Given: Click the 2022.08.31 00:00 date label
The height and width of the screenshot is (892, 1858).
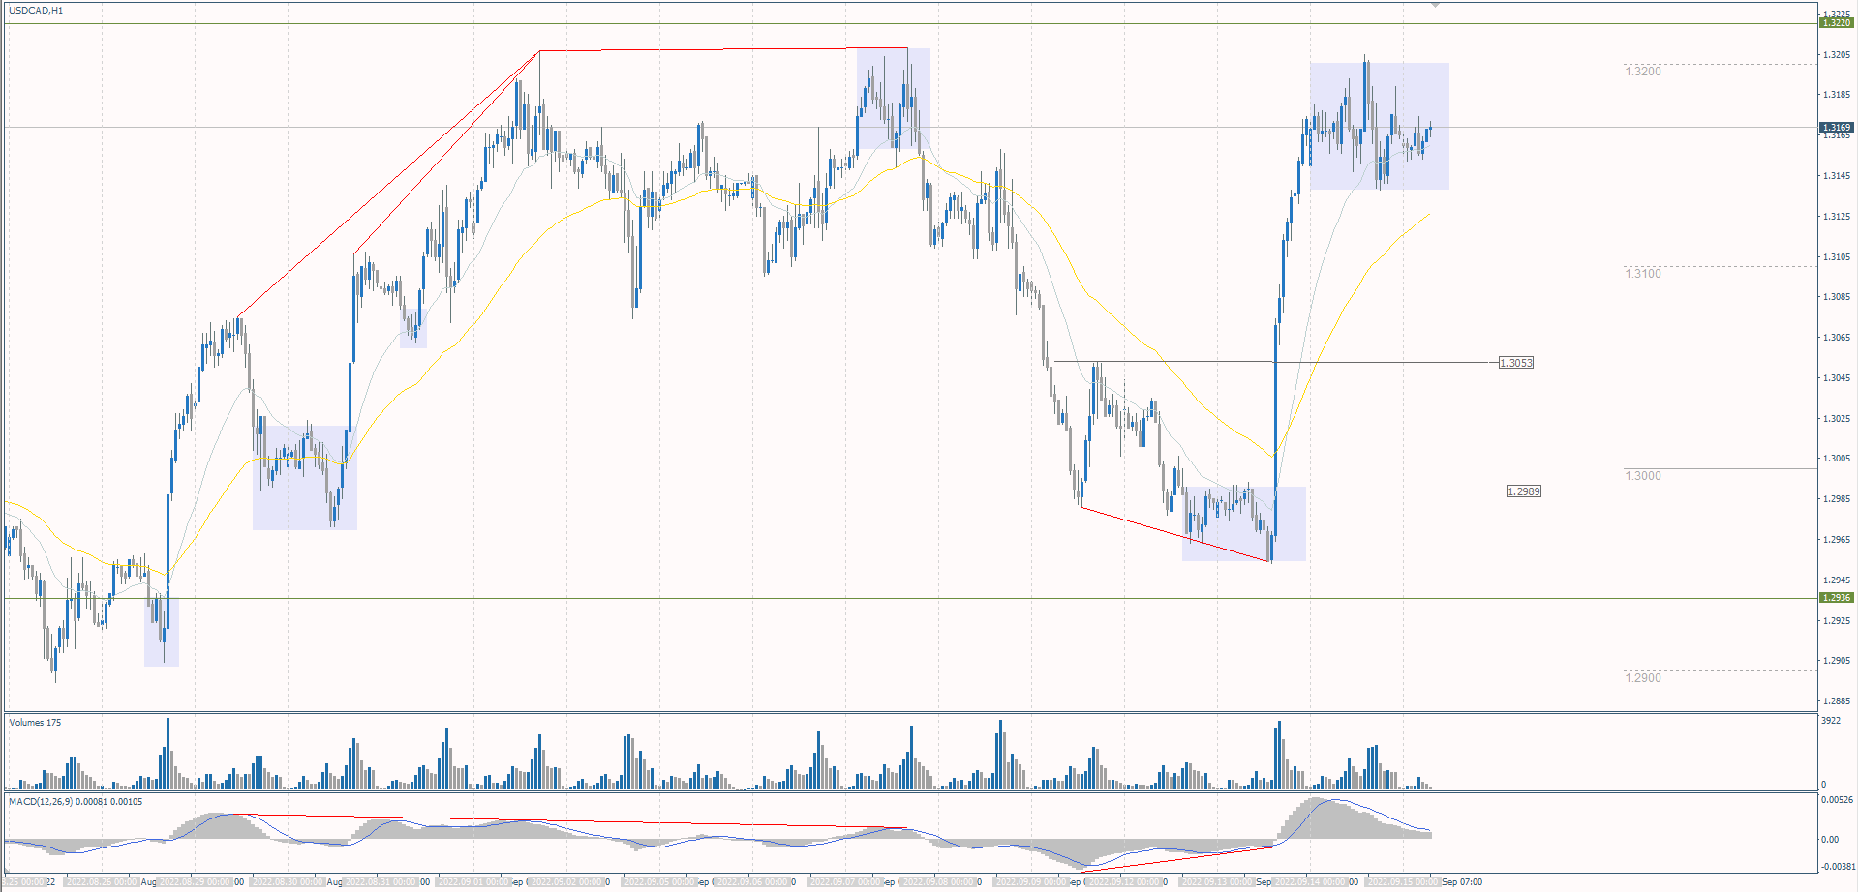Looking at the screenshot, I should (381, 882).
